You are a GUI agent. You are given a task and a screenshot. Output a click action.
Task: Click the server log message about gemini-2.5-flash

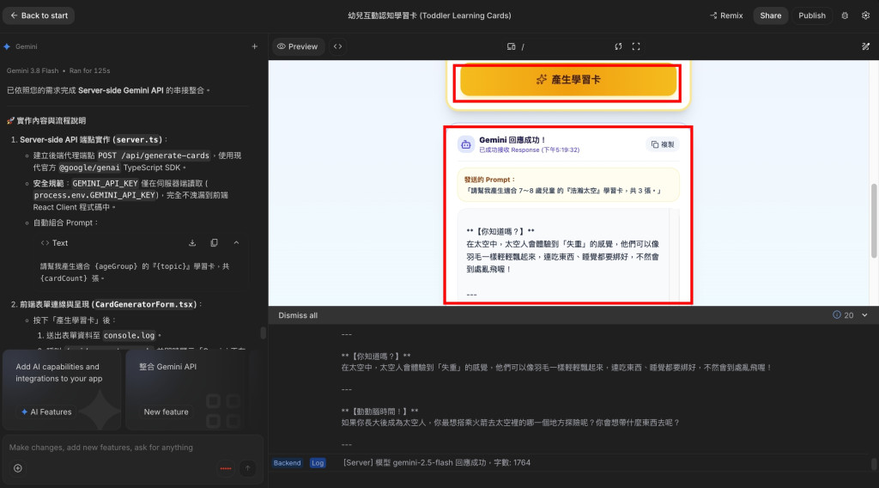coord(437,463)
